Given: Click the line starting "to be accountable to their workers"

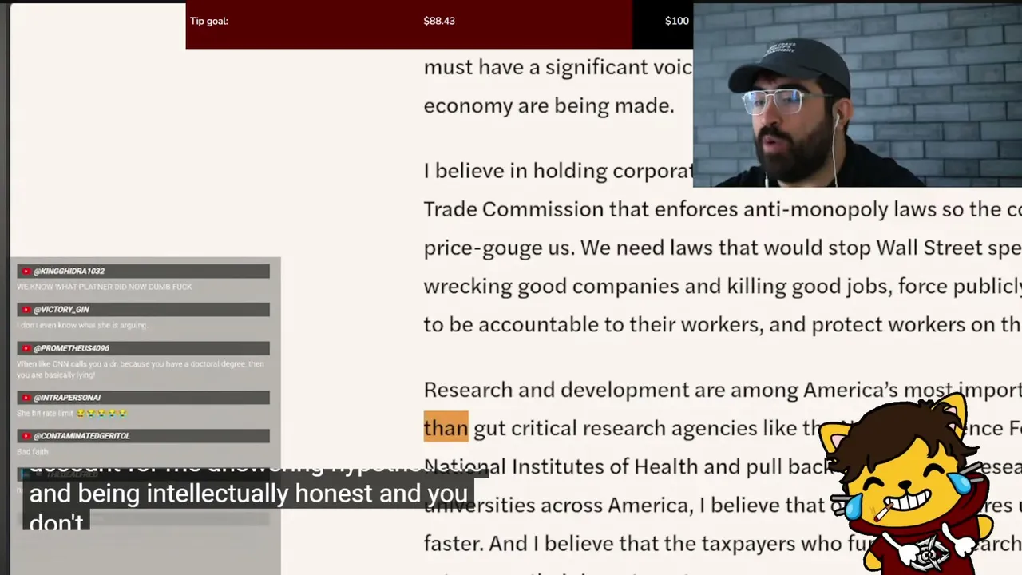Looking at the screenshot, I should (723, 324).
